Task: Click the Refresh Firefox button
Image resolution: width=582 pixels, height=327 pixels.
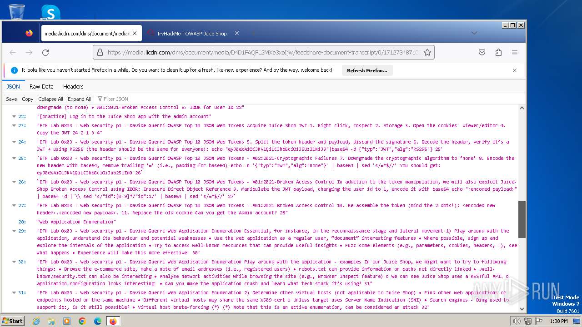Action: (367, 70)
